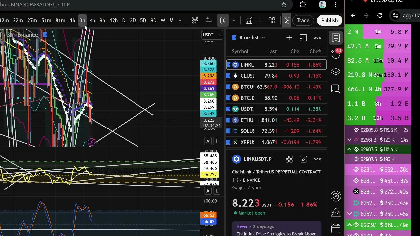The height and width of the screenshot is (236, 420).
Task: Click the Publish button
Action: (329, 21)
